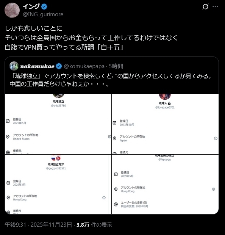Open the @komukaepapa handle link
225x235 pixels.
(84, 66)
